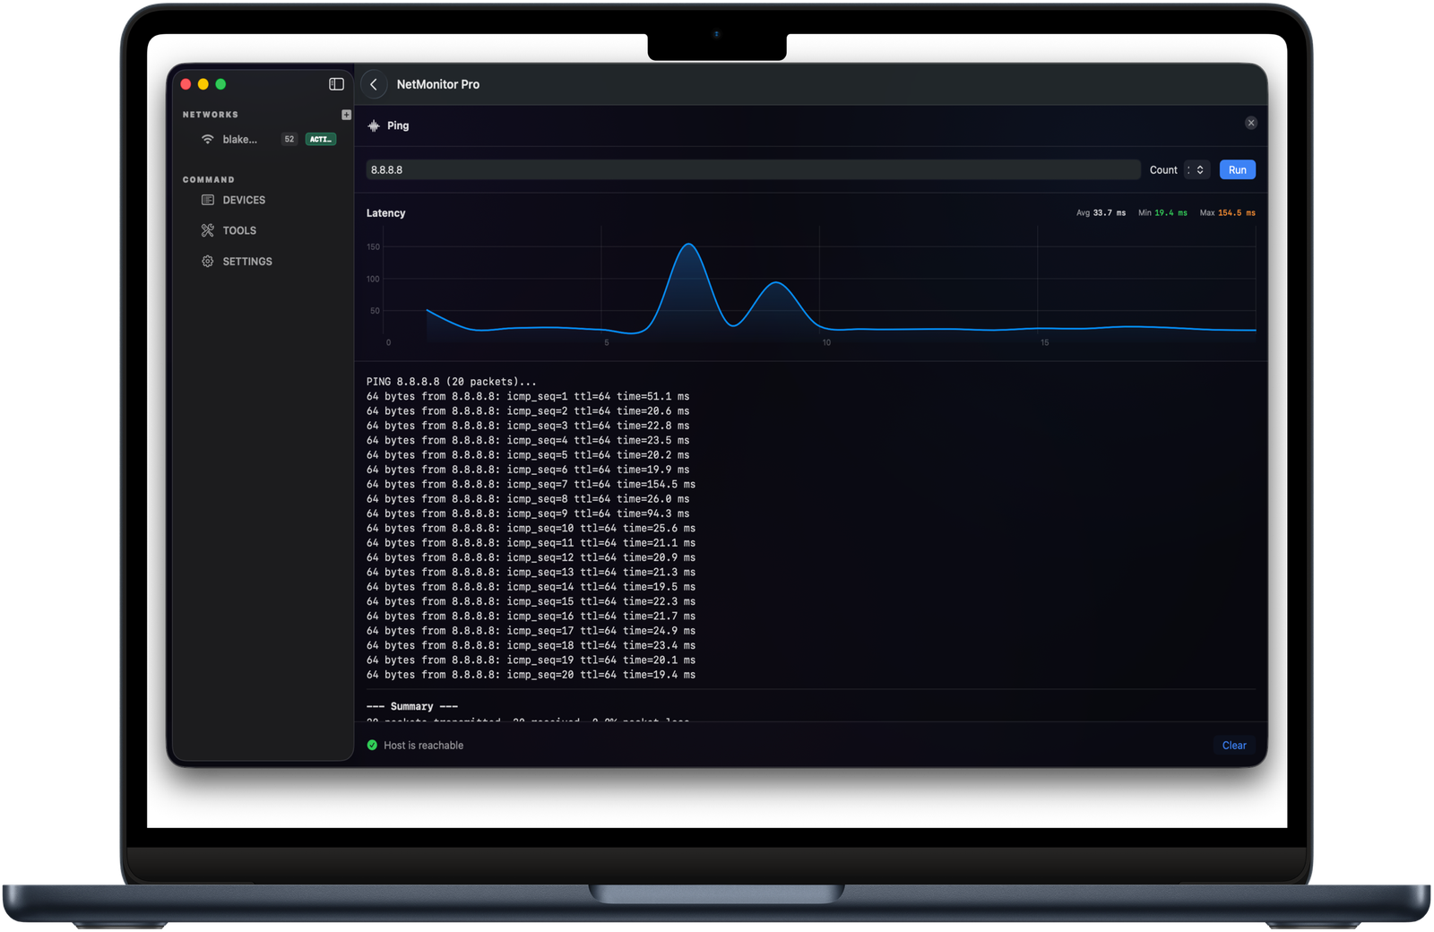Viewport: 1434px width, 932px height.
Task: Click the Count label
Action: [1163, 170]
